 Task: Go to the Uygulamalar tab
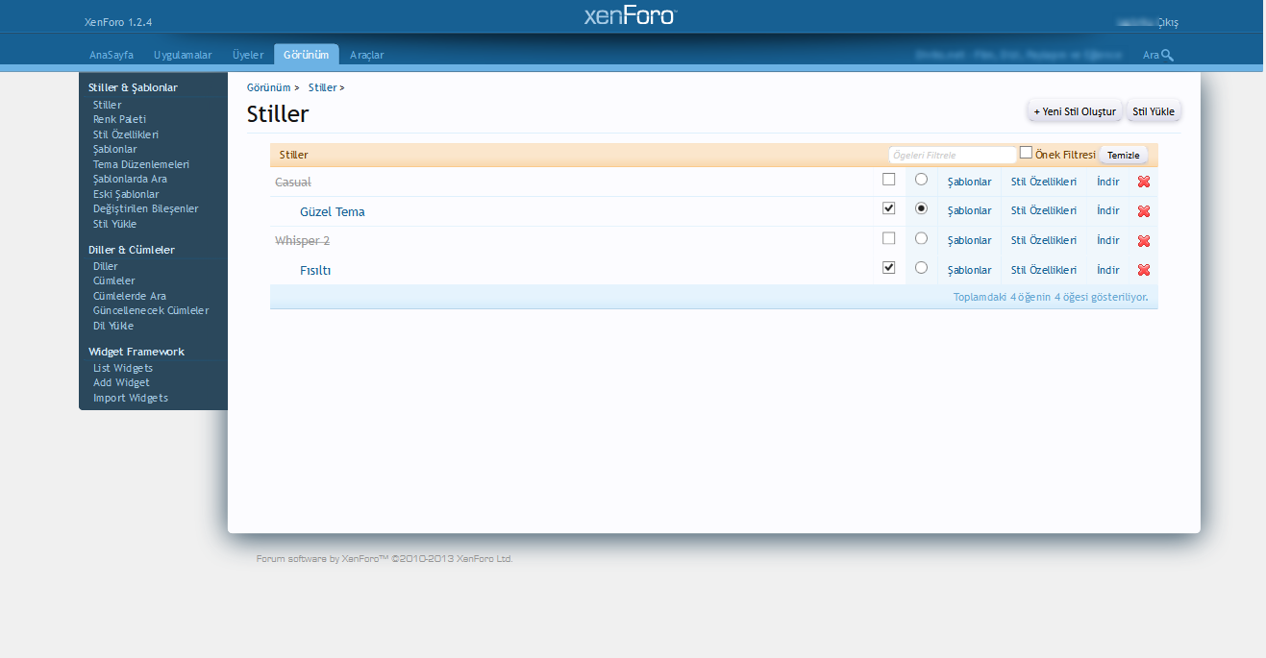pyautogui.click(x=183, y=55)
